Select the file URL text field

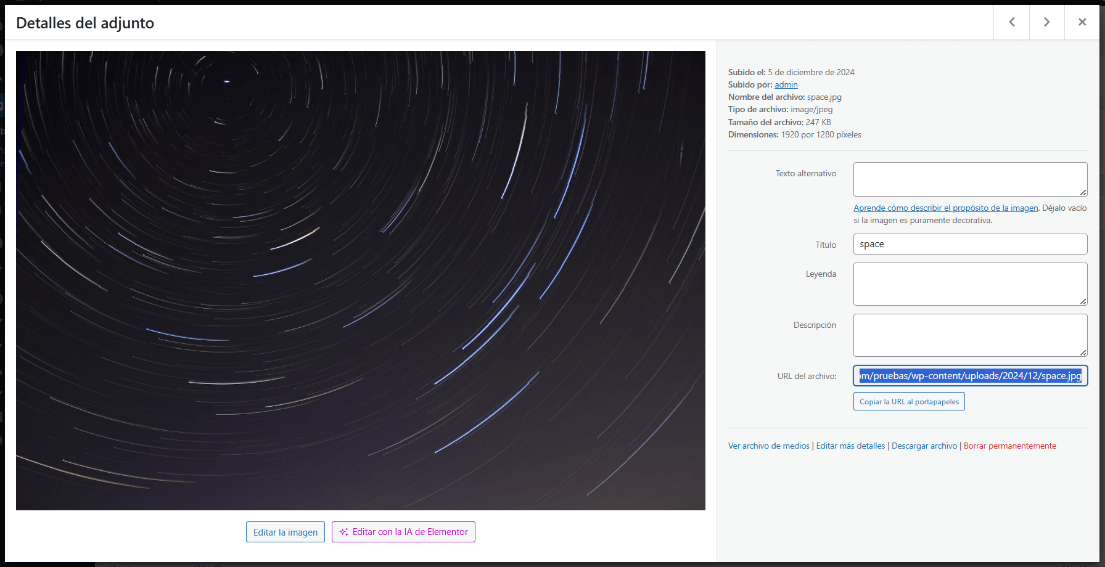(x=970, y=375)
